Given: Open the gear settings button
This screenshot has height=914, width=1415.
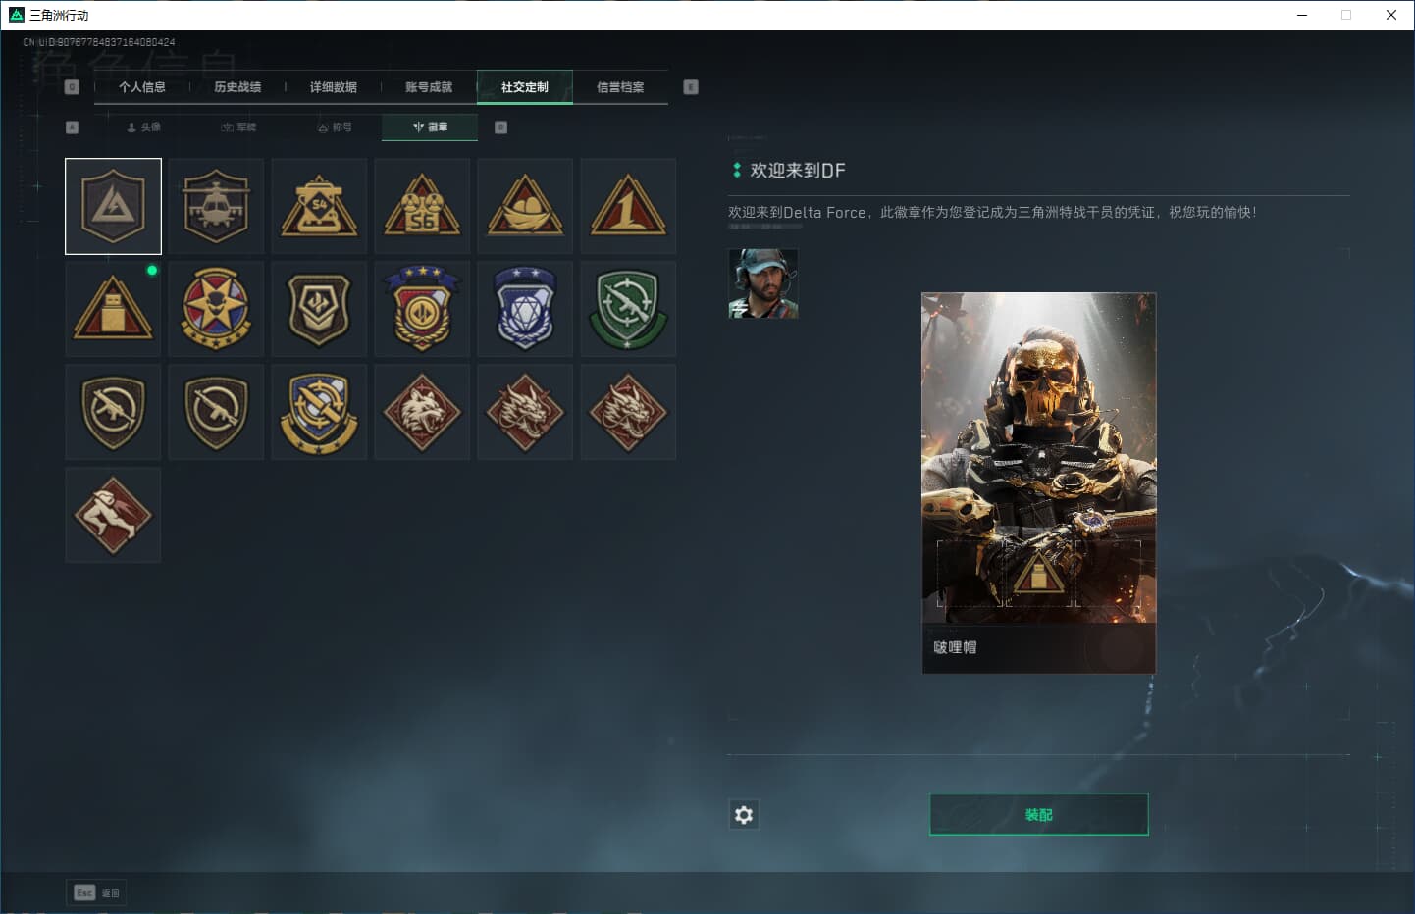Looking at the screenshot, I should click(744, 814).
